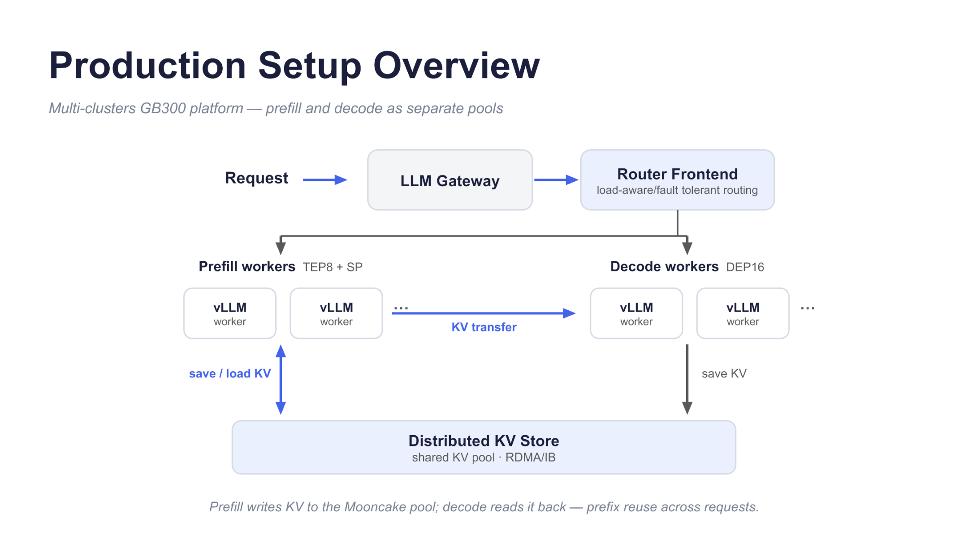Select the Router Frontend box

(677, 180)
